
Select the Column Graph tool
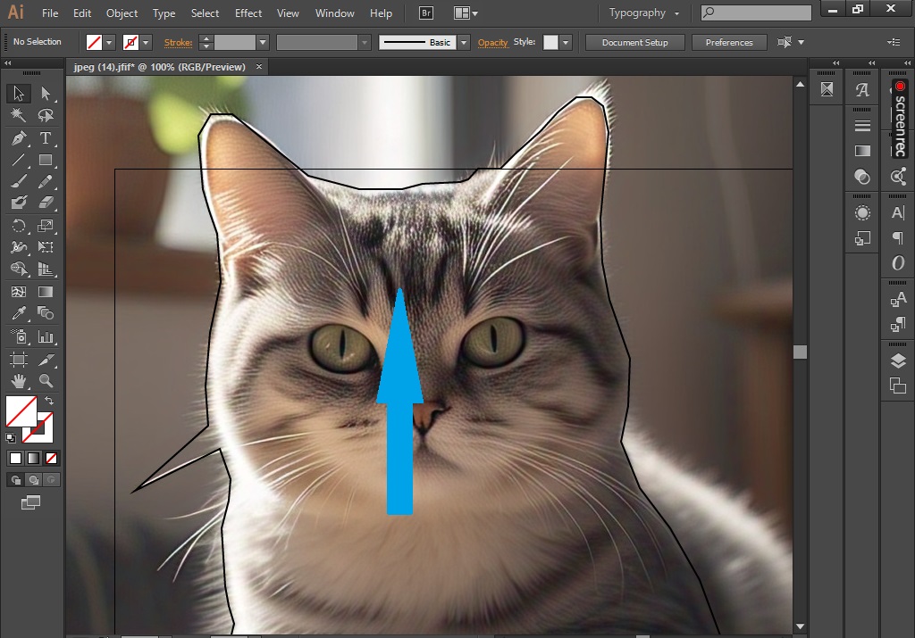pos(46,336)
